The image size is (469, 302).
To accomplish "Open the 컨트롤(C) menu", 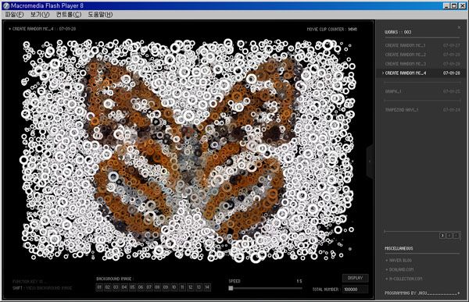I will tap(69, 14).
